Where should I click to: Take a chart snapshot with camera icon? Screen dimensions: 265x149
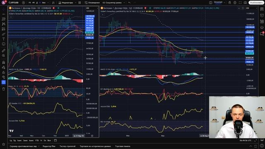click(246, 3)
